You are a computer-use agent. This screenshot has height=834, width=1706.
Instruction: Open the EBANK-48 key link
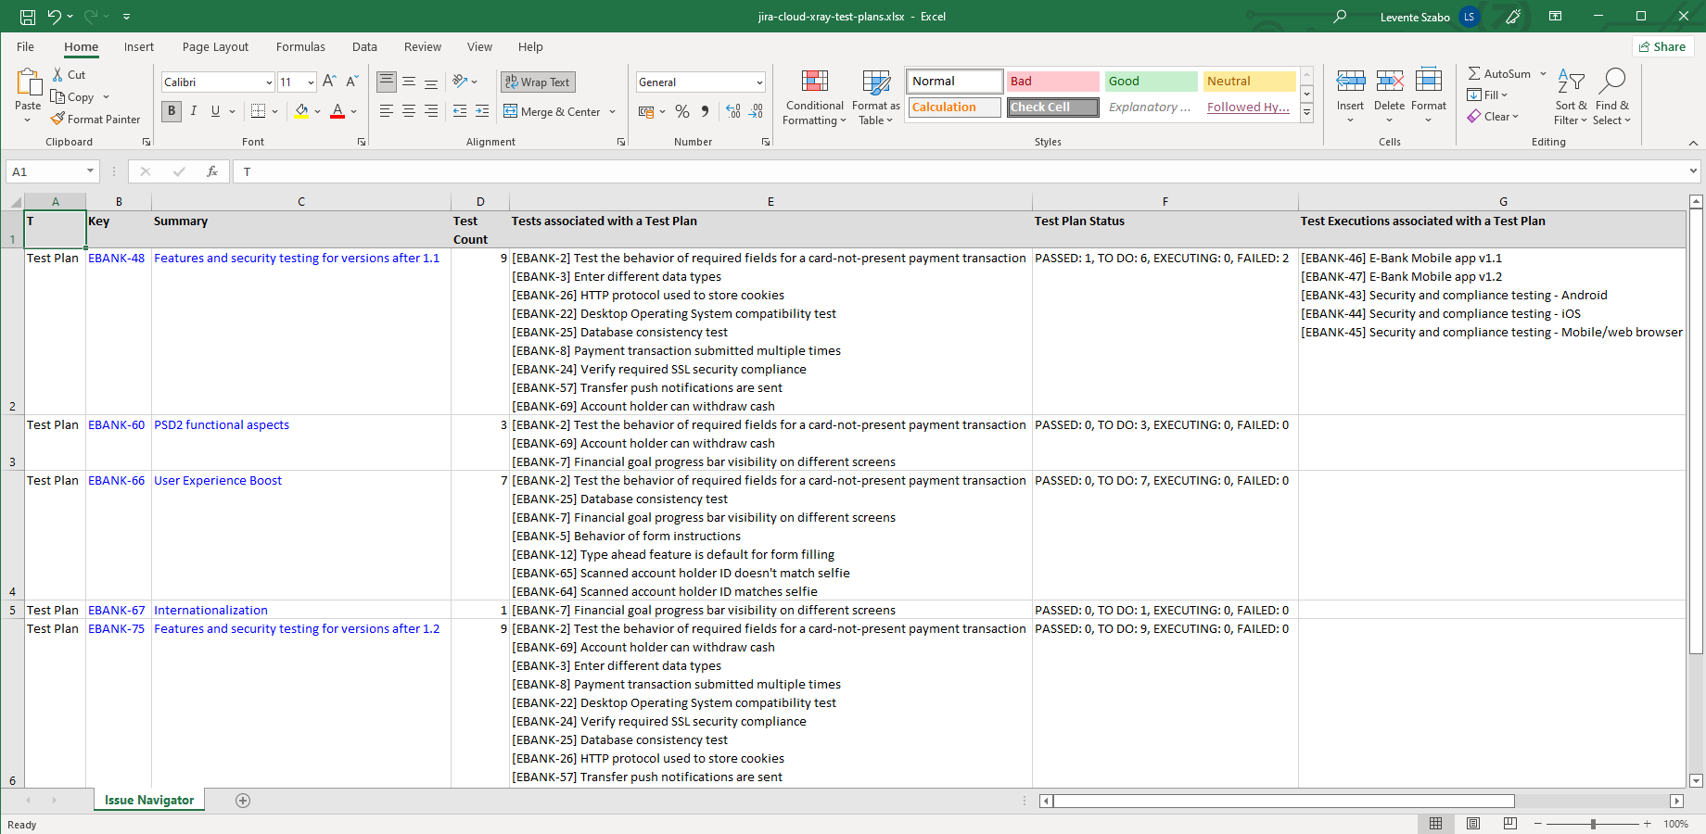[x=117, y=259]
